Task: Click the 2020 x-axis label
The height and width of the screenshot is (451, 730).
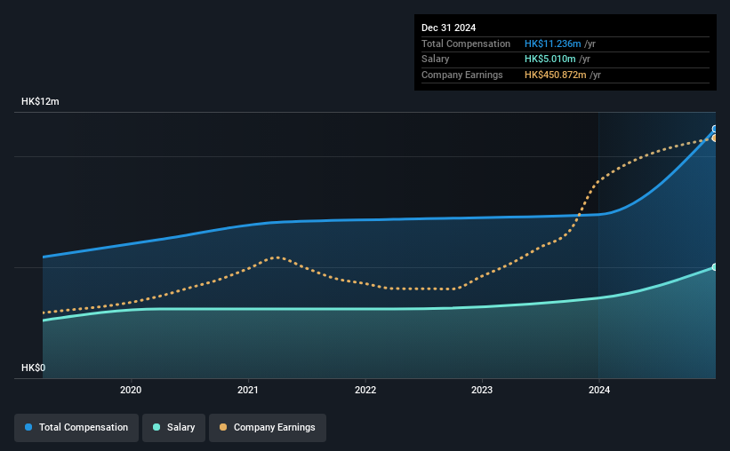Action: (131, 390)
